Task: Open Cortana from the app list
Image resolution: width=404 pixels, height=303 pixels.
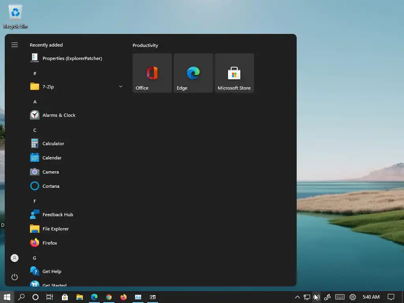Action: pos(77,186)
